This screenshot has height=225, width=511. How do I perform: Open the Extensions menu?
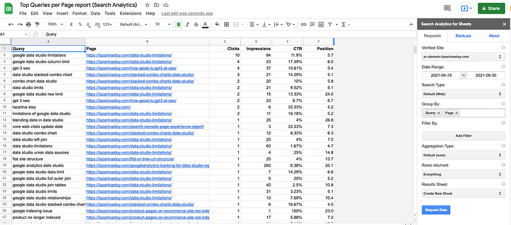pos(131,14)
